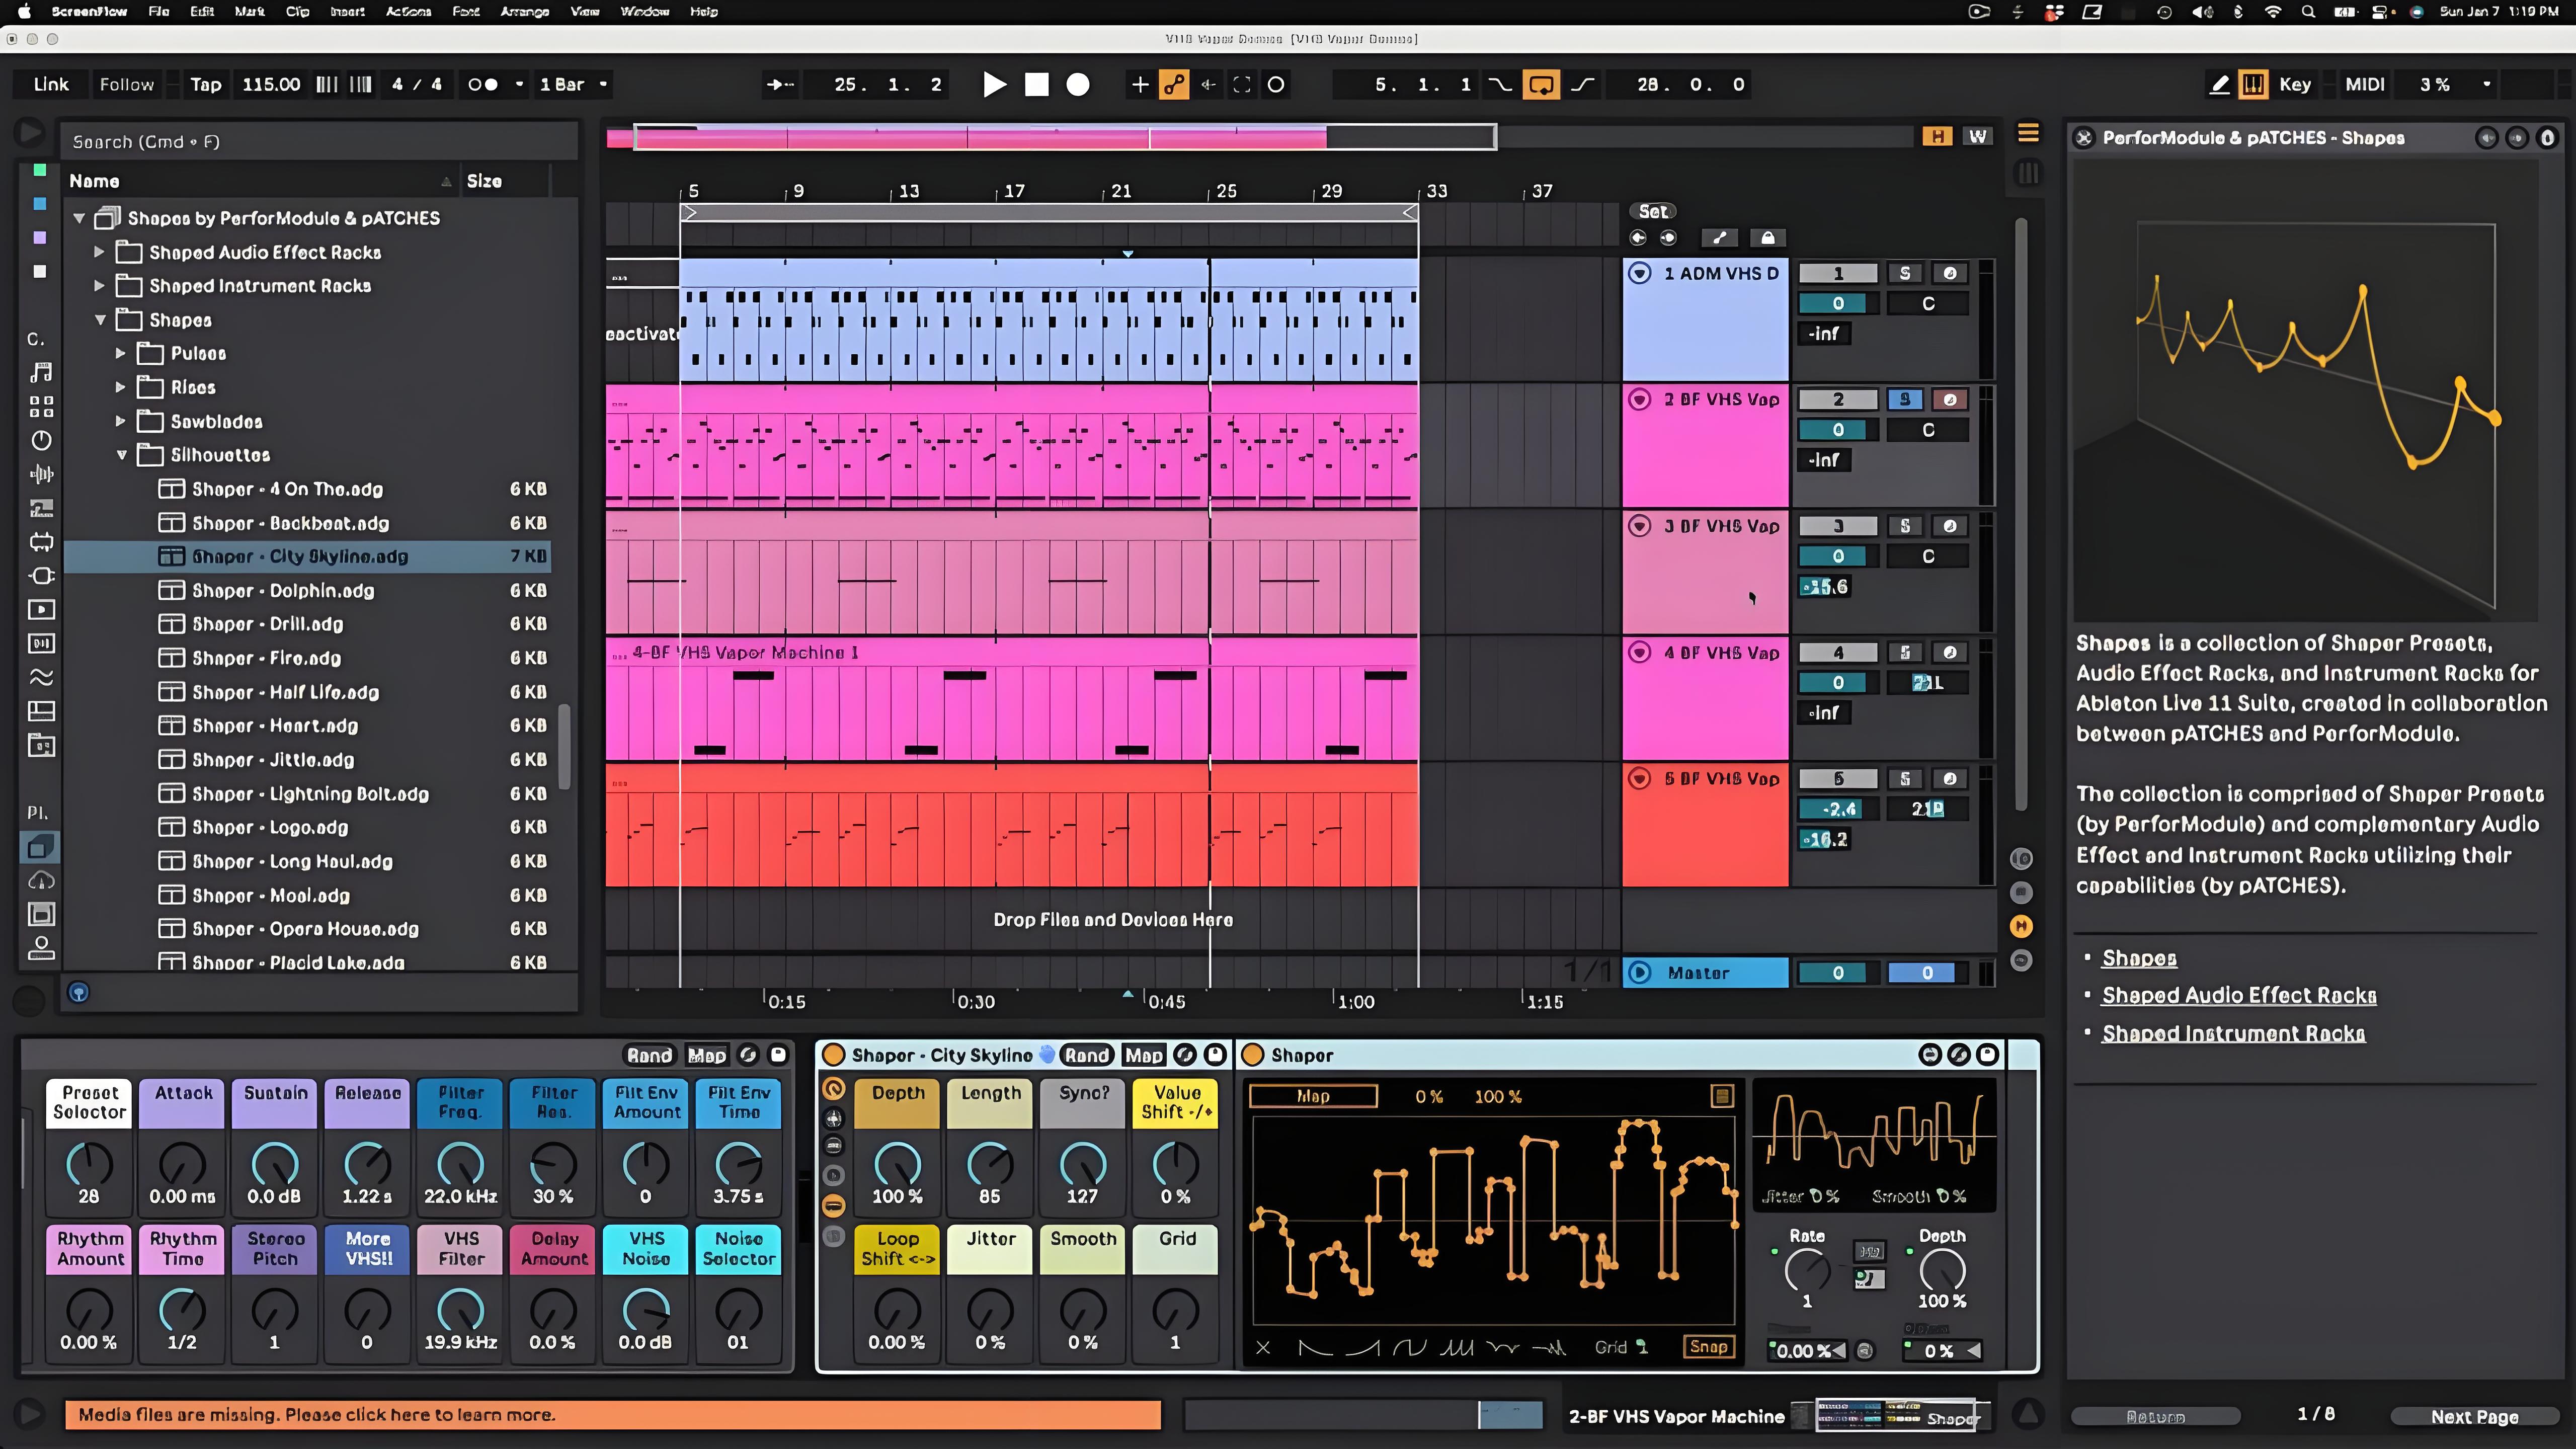This screenshot has height=1449, width=2576.
Task: Toggle the browser Preview headphone button
Action: pyautogui.click(x=79, y=993)
